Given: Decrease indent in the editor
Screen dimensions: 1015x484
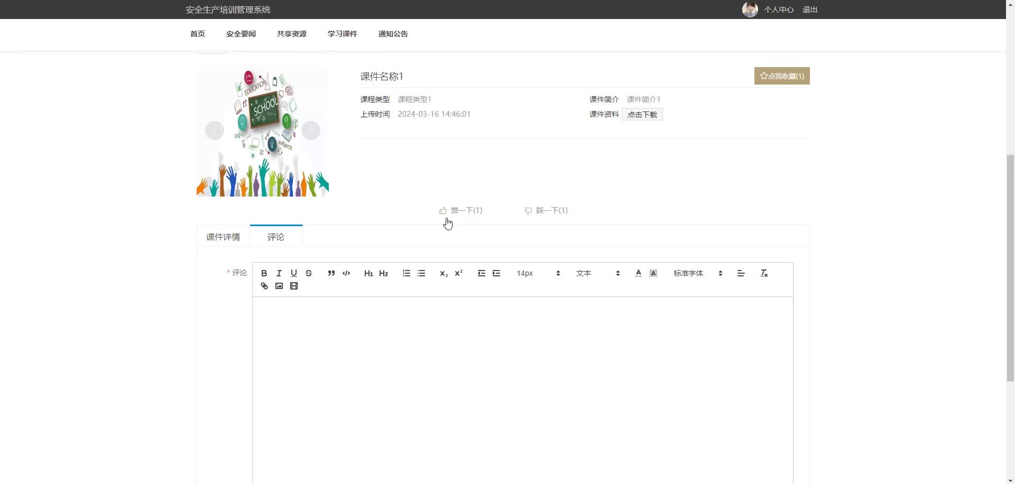Looking at the screenshot, I should [481, 273].
